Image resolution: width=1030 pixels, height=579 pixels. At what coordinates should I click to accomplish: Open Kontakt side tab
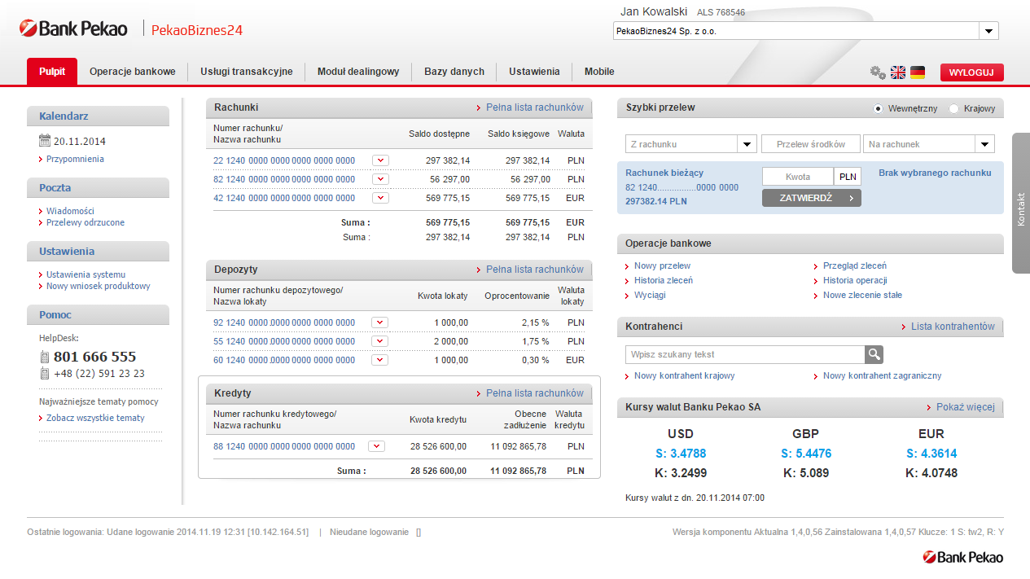coord(1021,204)
